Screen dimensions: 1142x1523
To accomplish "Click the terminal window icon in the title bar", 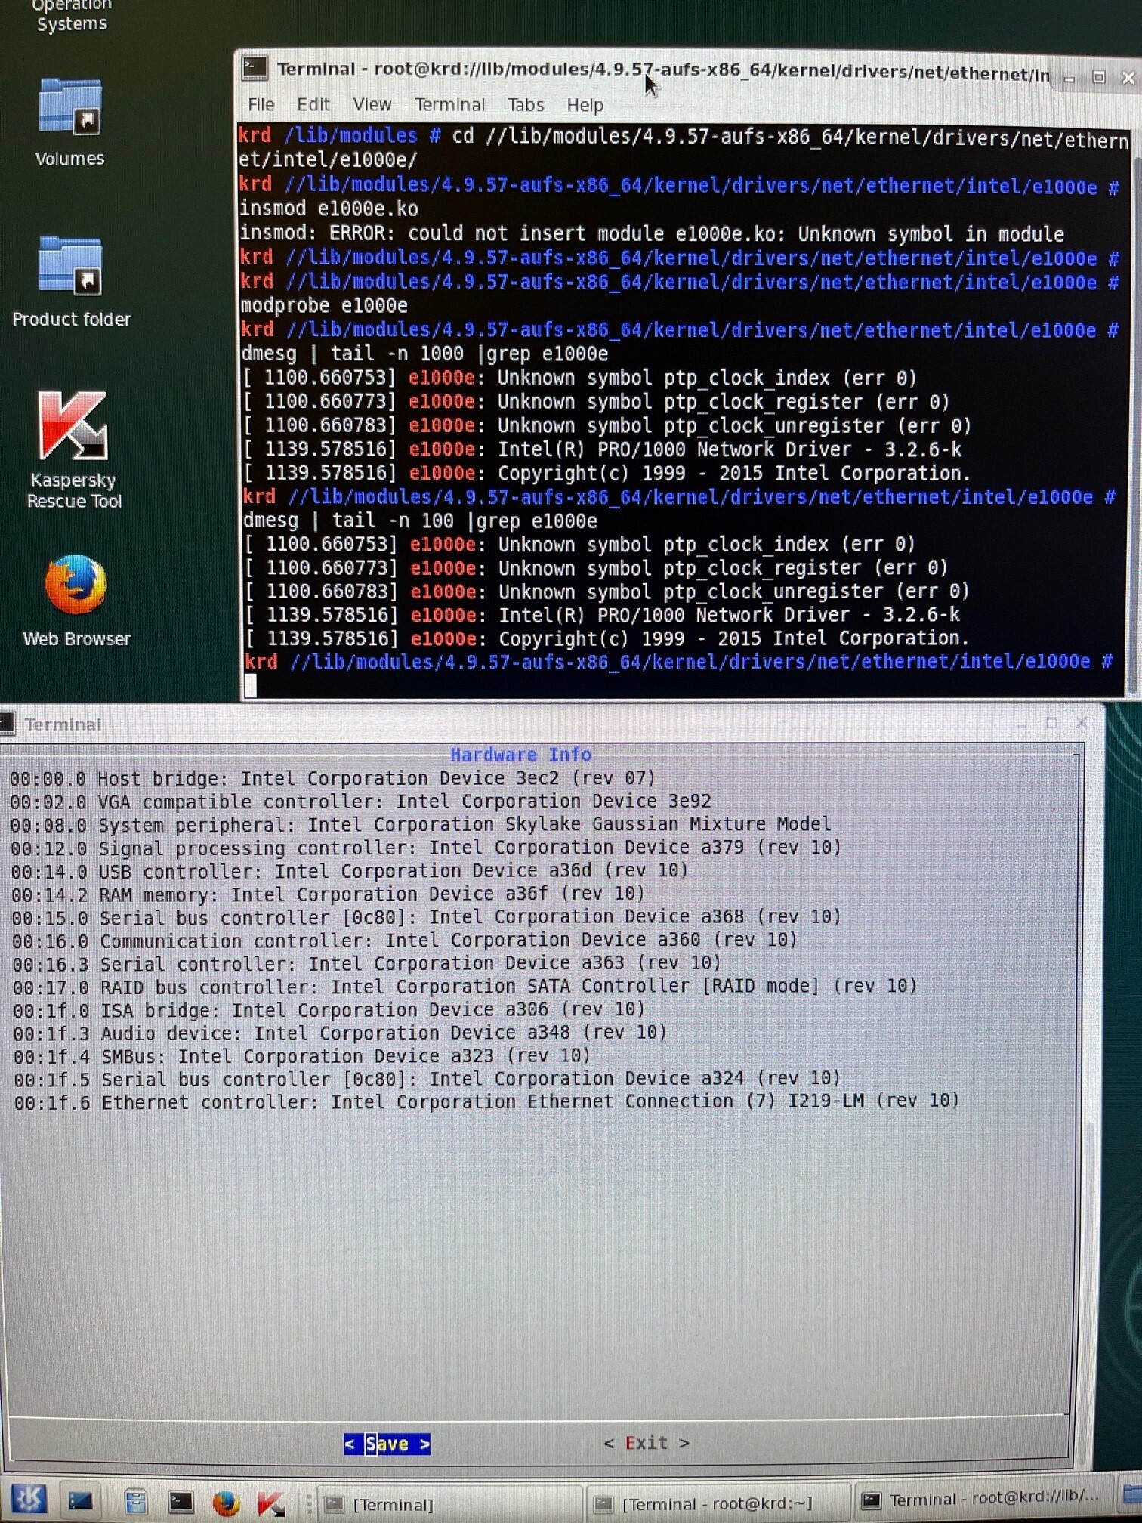I will 255,69.
